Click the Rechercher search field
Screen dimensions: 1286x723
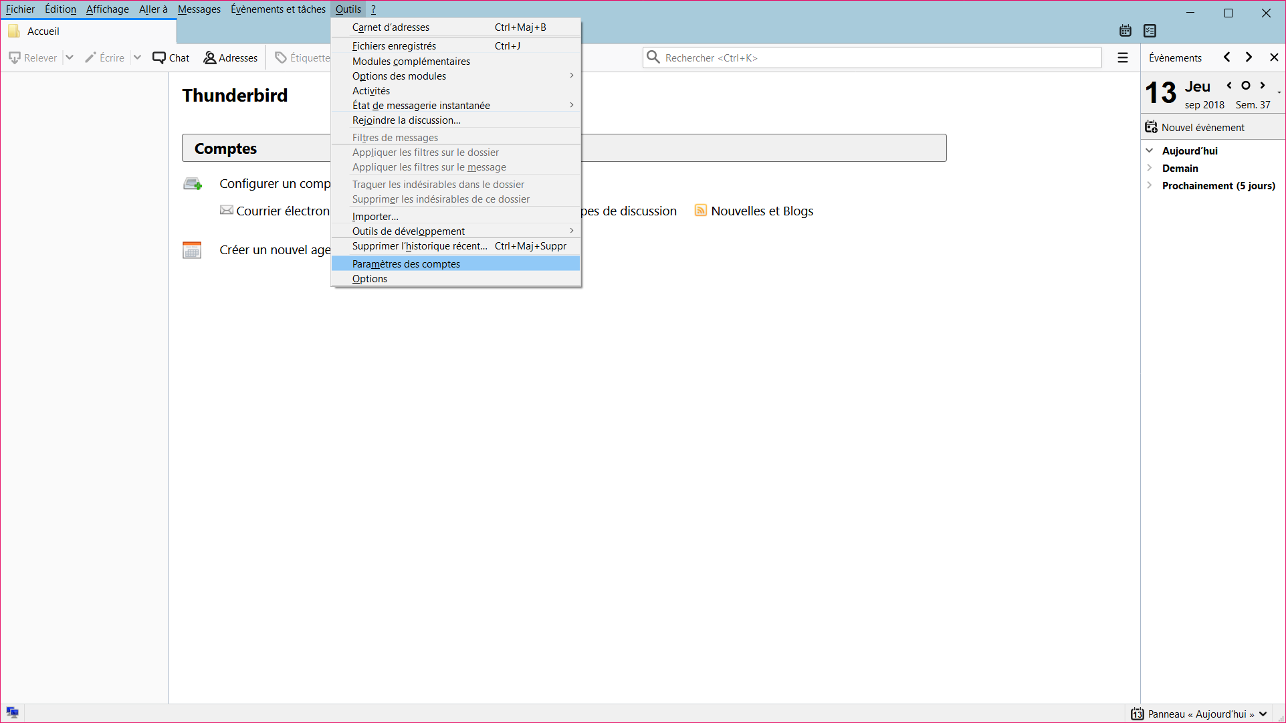872,58
